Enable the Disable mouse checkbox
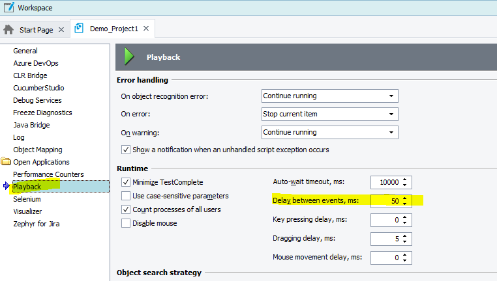This screenshot has width=497, height=281. (x=126, y=223)
